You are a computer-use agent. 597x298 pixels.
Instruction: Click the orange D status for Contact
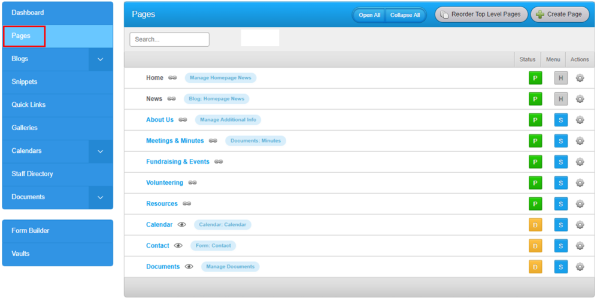(535, 246)
